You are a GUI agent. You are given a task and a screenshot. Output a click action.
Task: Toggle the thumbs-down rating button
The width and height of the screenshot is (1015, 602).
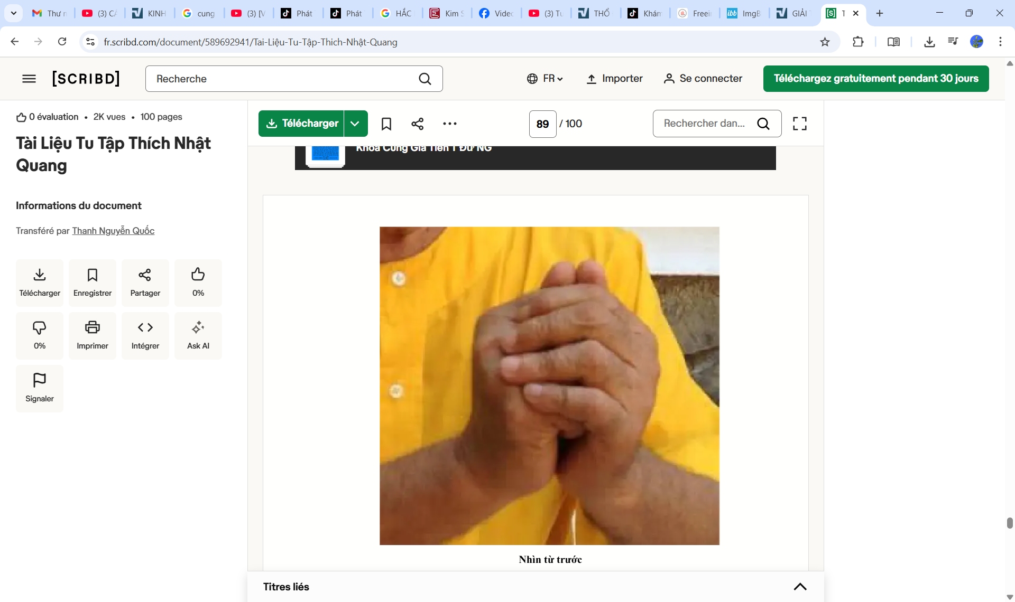[40, 335]
